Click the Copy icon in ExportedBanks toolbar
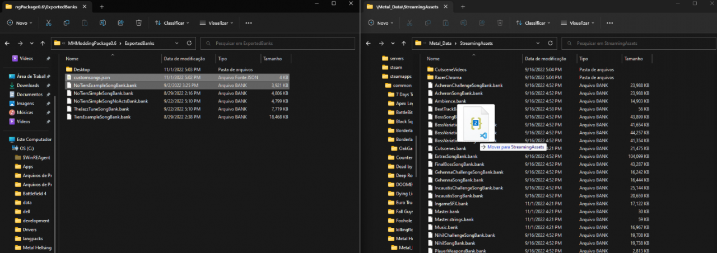The height and width of the screenshot is (253, 717). [x=67, y=23]
